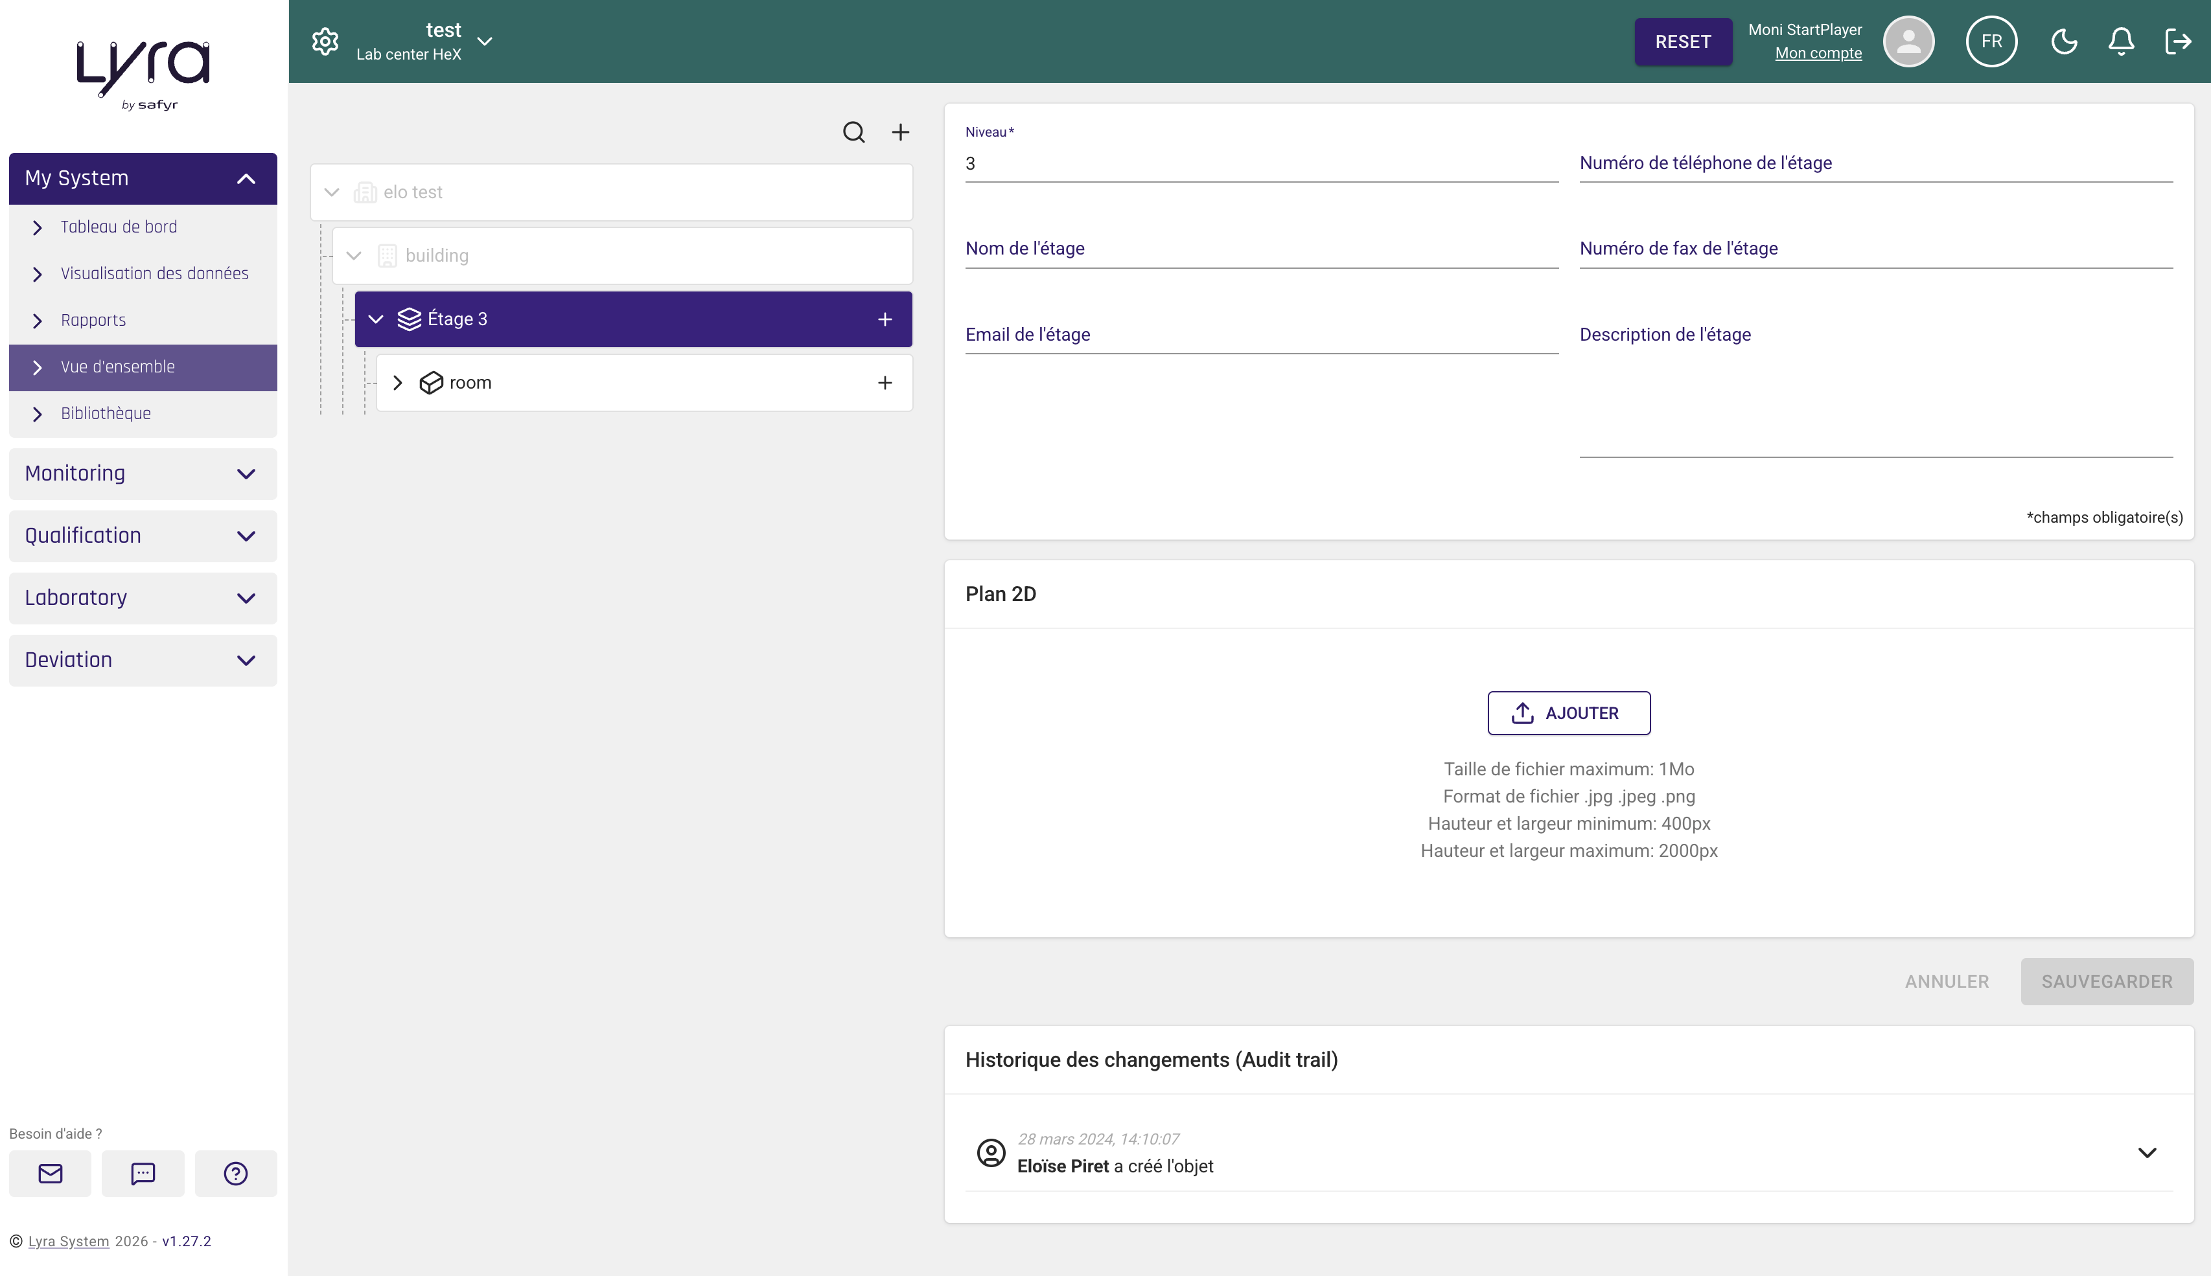Click the search magnifier above tree
Screen dimensions: 2211x1276
pos(853,131)
